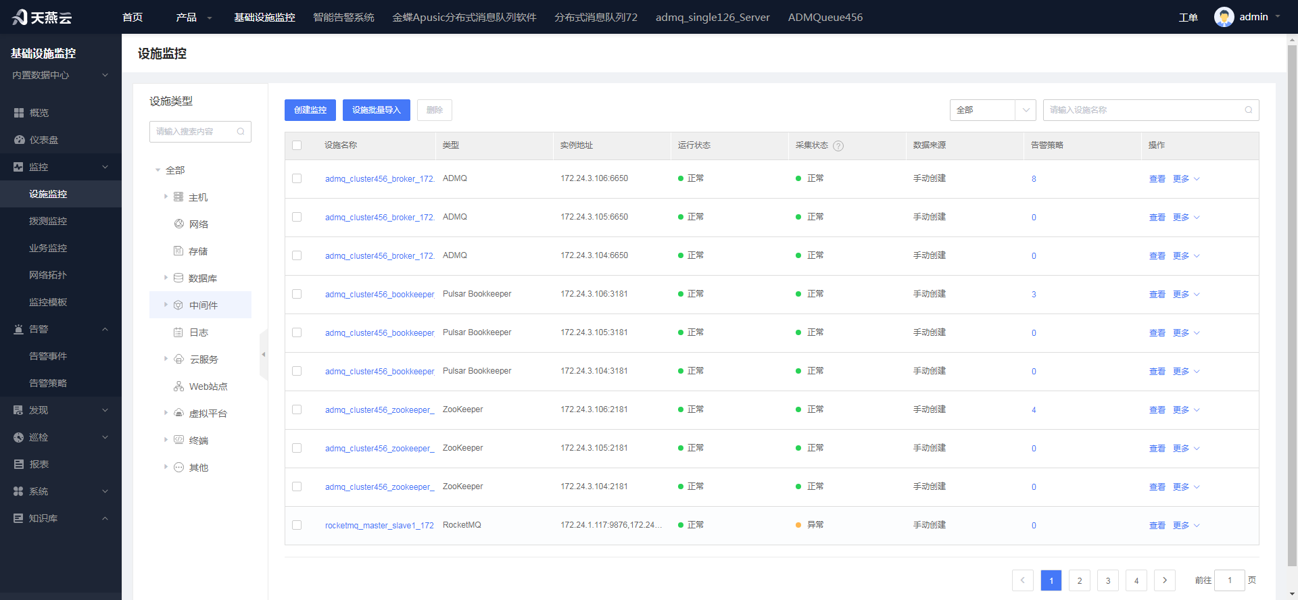Click search icon in facility name field
Image resolution: width=1298 pixels, height=600 pixels.
1249,110
